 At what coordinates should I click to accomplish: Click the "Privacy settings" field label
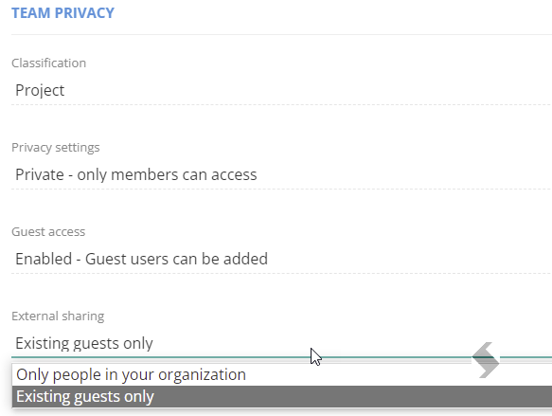click(56, 147)
